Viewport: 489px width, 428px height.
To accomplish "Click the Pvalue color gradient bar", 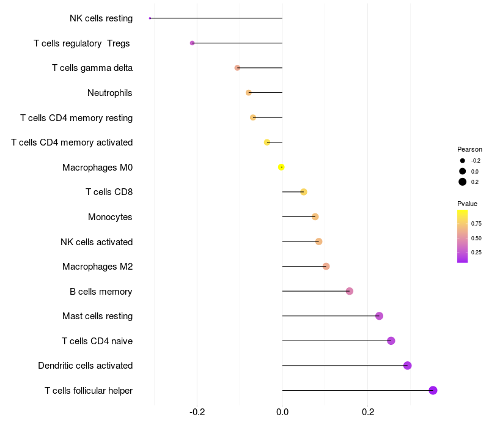I will [x=463, y=236].
